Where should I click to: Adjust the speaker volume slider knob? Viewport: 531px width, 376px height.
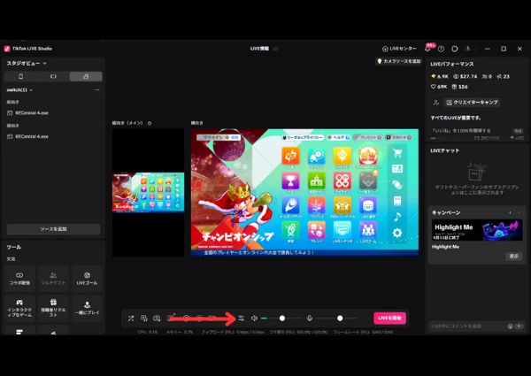click(282, 318)
